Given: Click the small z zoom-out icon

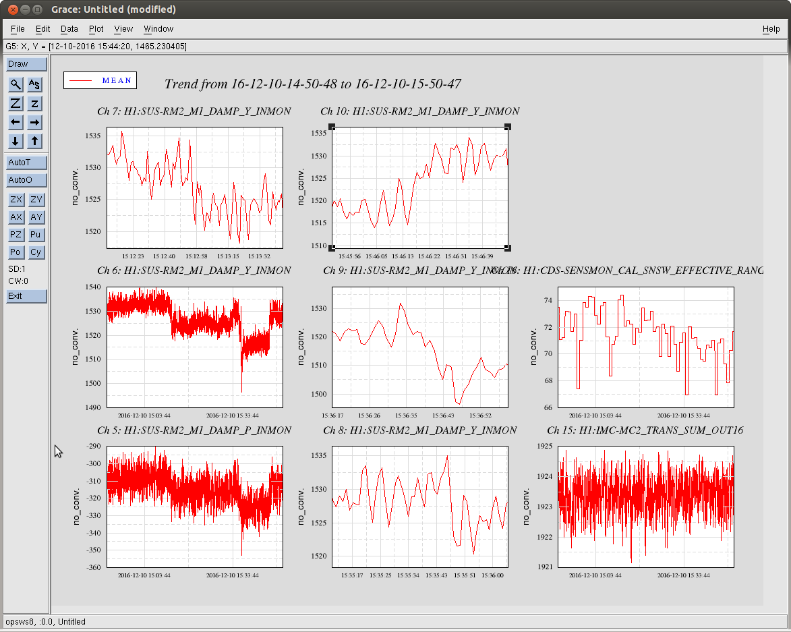Looking at the screenshot, I should point(34,103).
